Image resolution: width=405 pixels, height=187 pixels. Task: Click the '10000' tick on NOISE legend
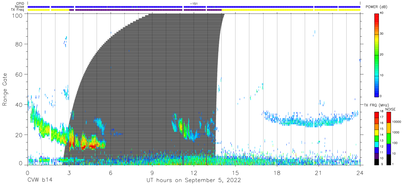[396, 122]
